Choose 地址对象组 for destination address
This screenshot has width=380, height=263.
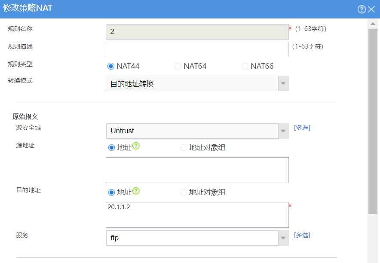tap(184, 193)
